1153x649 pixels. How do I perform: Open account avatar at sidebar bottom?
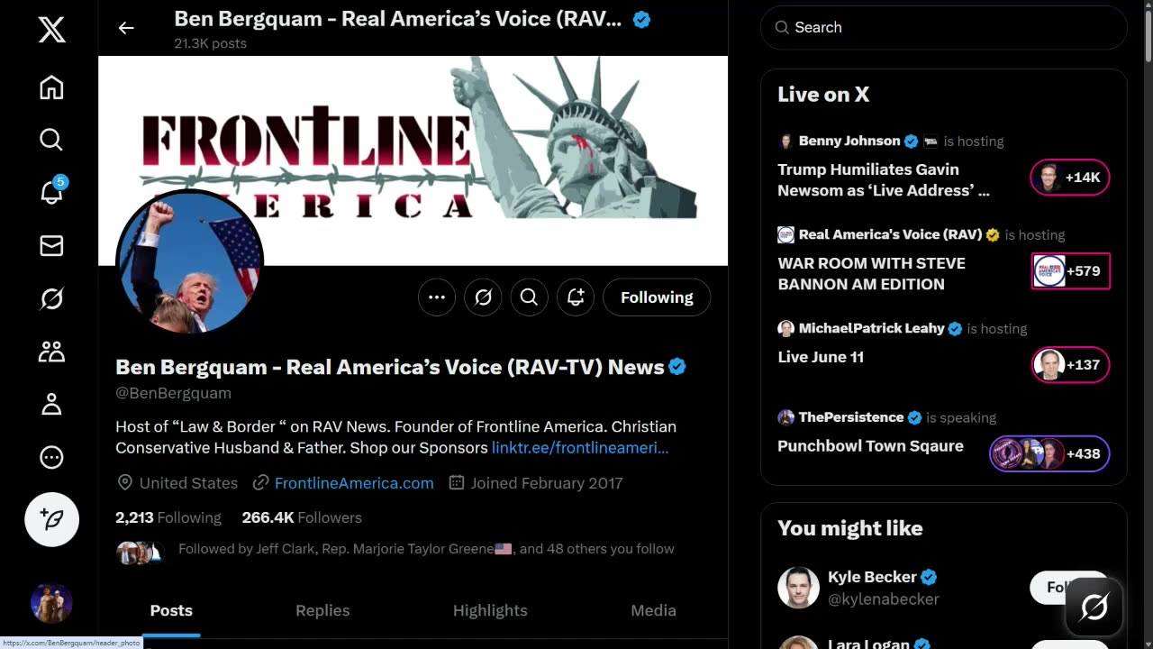(x=51, y=602)
